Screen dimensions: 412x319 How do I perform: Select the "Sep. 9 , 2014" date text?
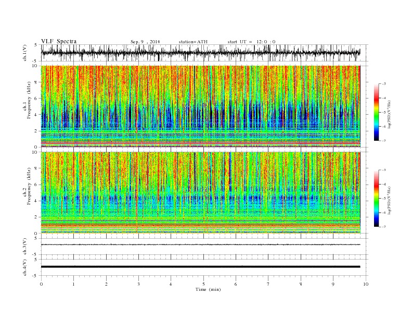[145, 42]
